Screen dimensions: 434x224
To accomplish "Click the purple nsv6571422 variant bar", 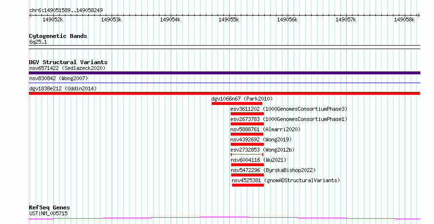I will coord(224,73).
